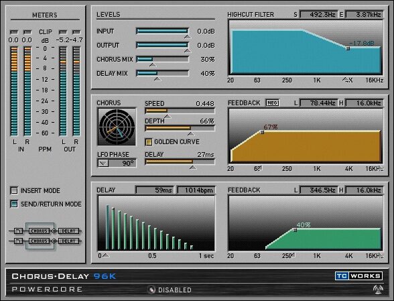The width and height of the screenshot is (394, 301).
Task: Click the right output level meter bar
Action: pyautogui.click(x=76, y=91)
